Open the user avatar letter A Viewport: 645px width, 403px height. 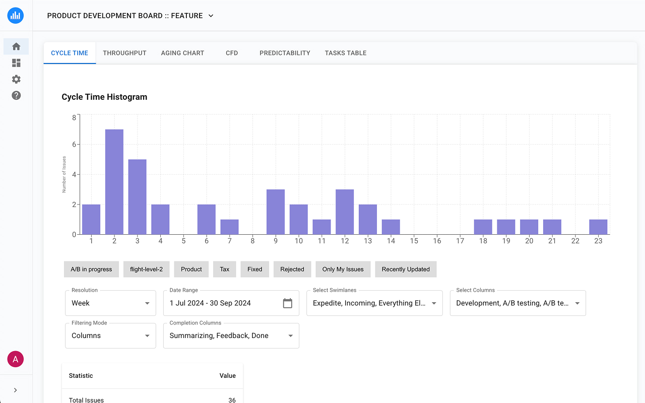point(16,359)
